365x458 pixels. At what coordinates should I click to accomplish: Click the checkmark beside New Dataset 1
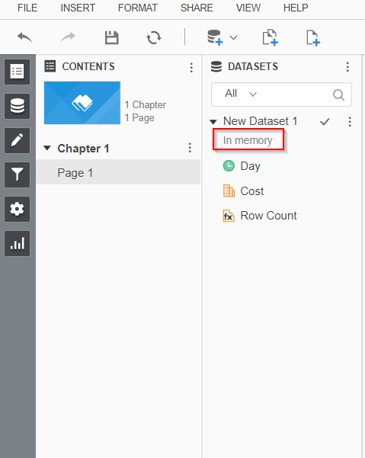click(325, 121)
